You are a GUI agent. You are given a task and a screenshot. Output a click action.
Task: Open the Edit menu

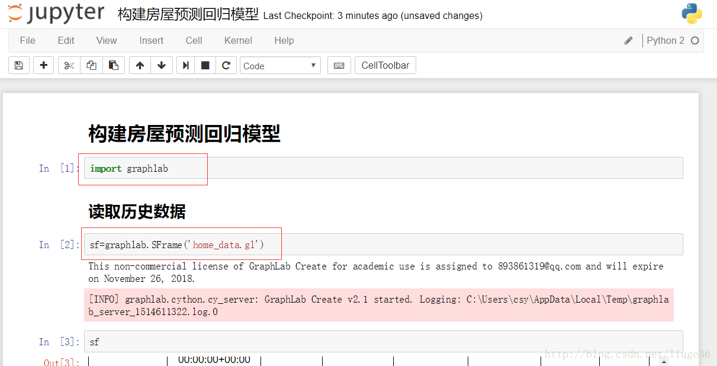66,40
